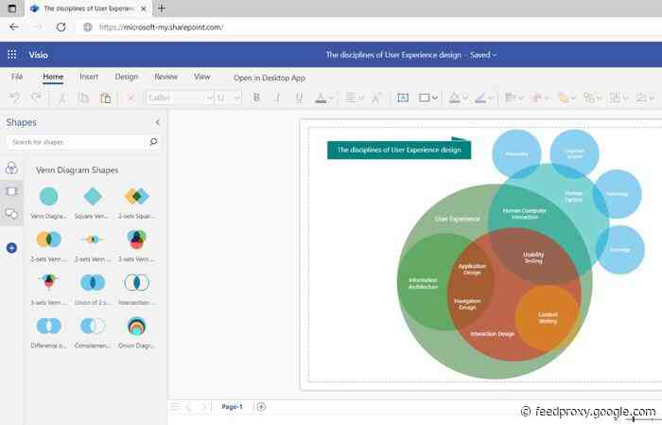The width and height of the screenshot is (662, 425).
Task: Delete selected shape with X icon
Action: (131, 98)
